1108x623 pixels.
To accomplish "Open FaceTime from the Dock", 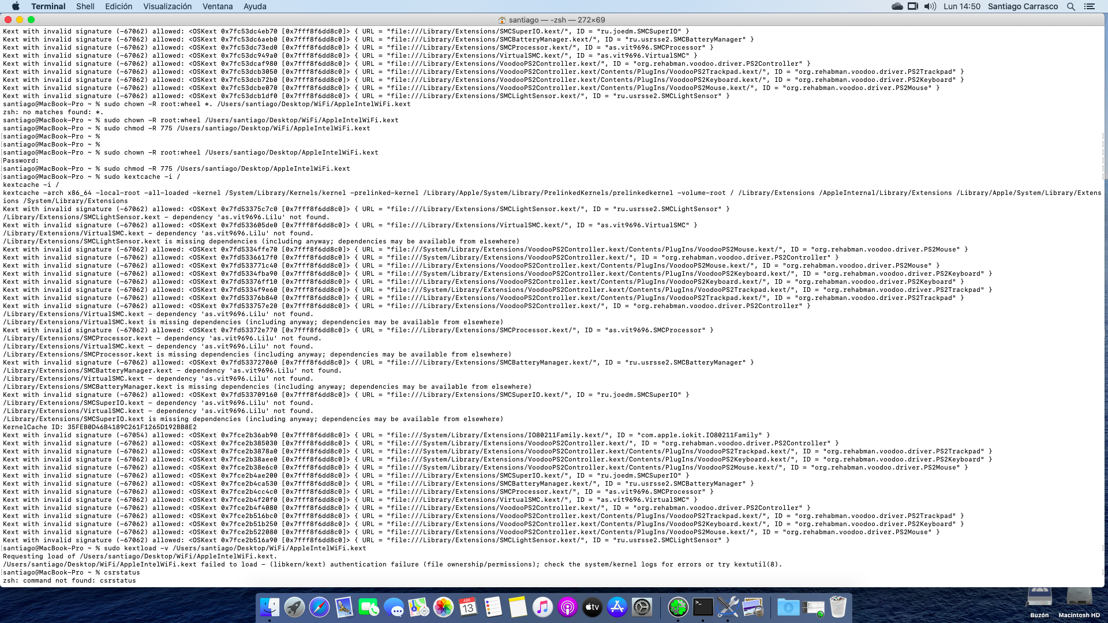I will coord(369,607).
